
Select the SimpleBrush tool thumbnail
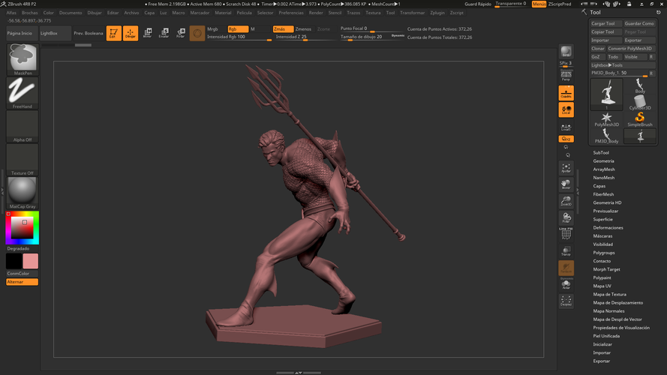click(x=640, y=119)
